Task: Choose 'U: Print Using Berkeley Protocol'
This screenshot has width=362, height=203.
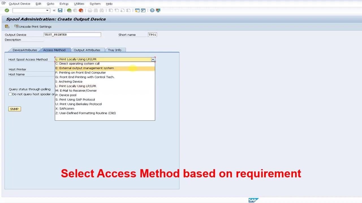Action: pos(105,104)
